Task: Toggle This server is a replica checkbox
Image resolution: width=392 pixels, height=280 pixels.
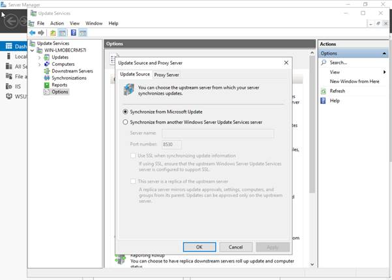Action: (x=133, y=181)
